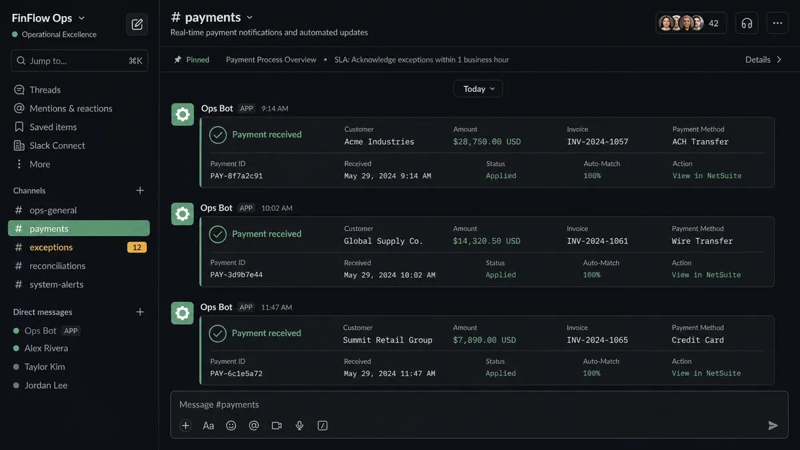Open Threads in the sidebar
The height and width of the screenshot is (450, 800).
click(x=37, y=90)
